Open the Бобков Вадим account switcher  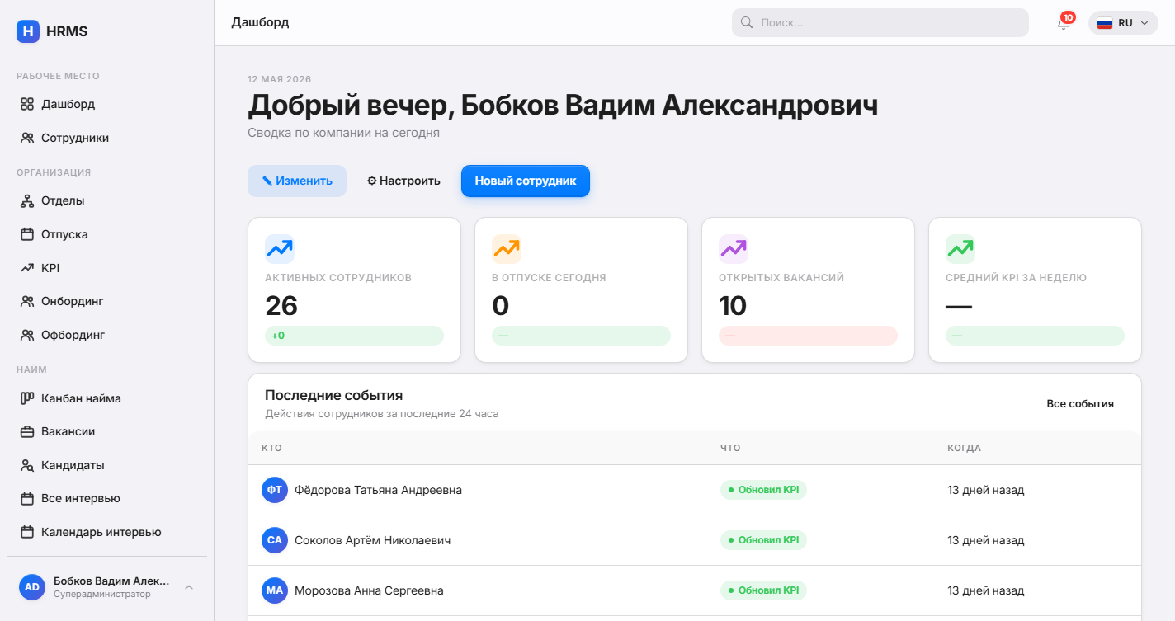point(106,587)
